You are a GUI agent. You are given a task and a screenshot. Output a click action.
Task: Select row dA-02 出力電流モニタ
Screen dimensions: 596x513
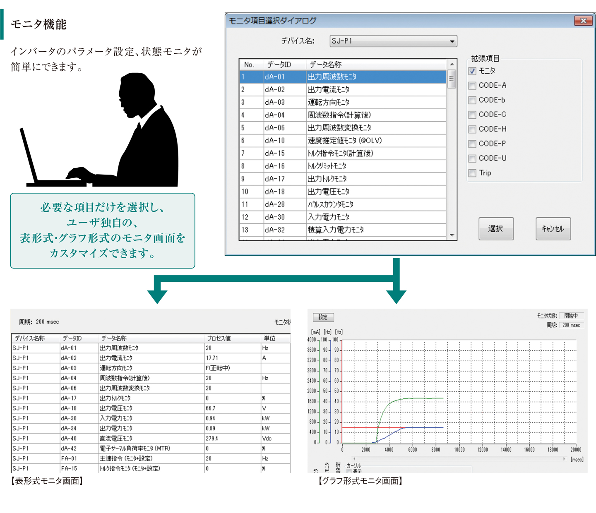click(x=343, y=90)
